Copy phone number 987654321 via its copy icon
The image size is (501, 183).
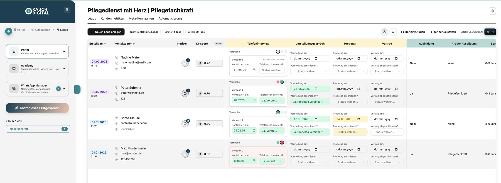click(x=117, y=129)
